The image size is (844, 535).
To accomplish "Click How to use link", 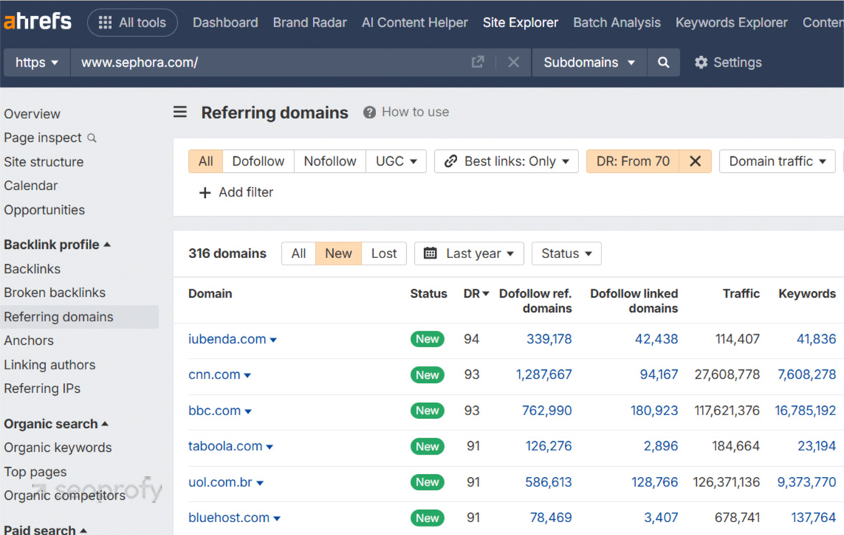I will pos(415,112).
